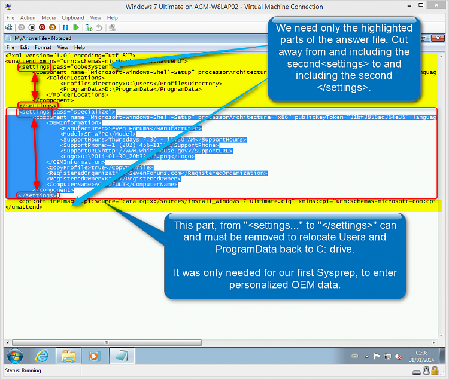Open Notepad's File menu

pyautogui.click(x=10, y=47)
